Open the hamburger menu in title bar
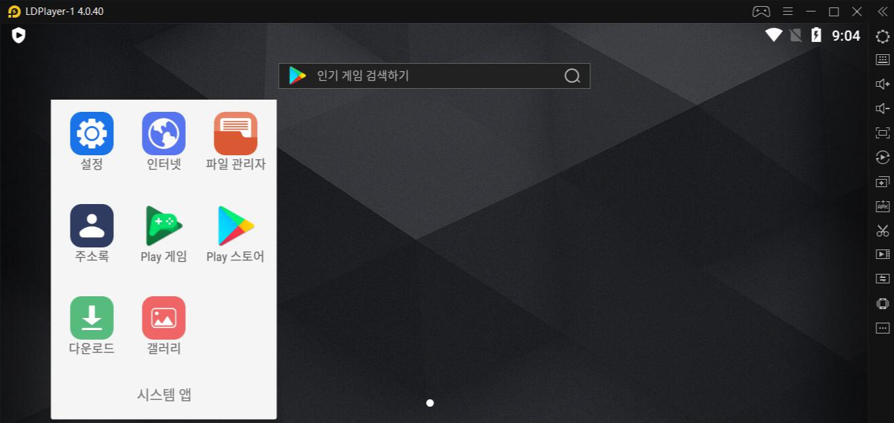The width and height of the screenshot is (894, 423). click(x=788, y=12)
